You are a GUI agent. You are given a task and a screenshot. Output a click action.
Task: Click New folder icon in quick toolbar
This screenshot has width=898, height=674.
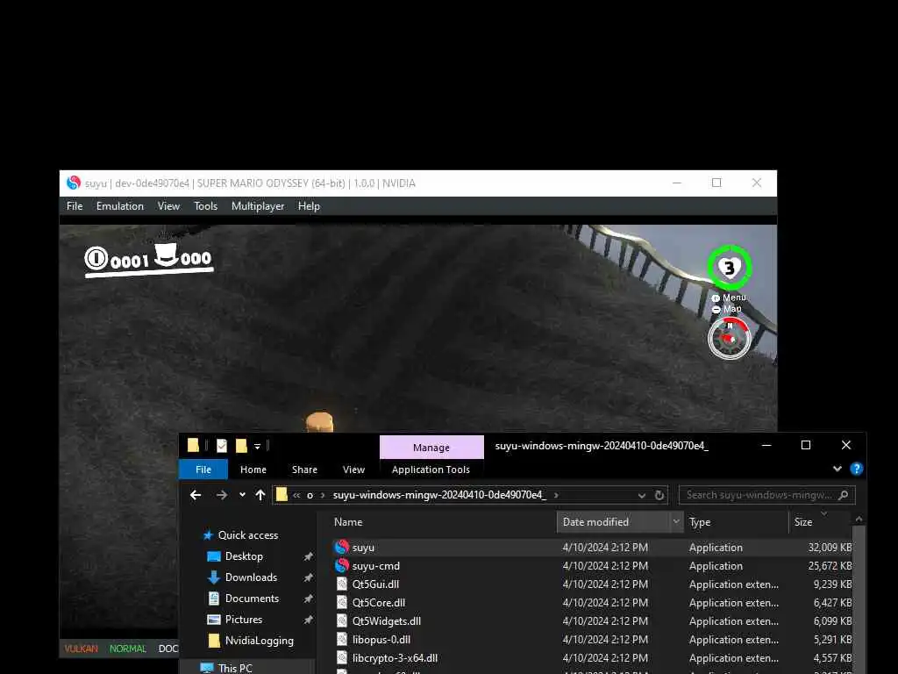pyautogui.click(x=241, y=445)
